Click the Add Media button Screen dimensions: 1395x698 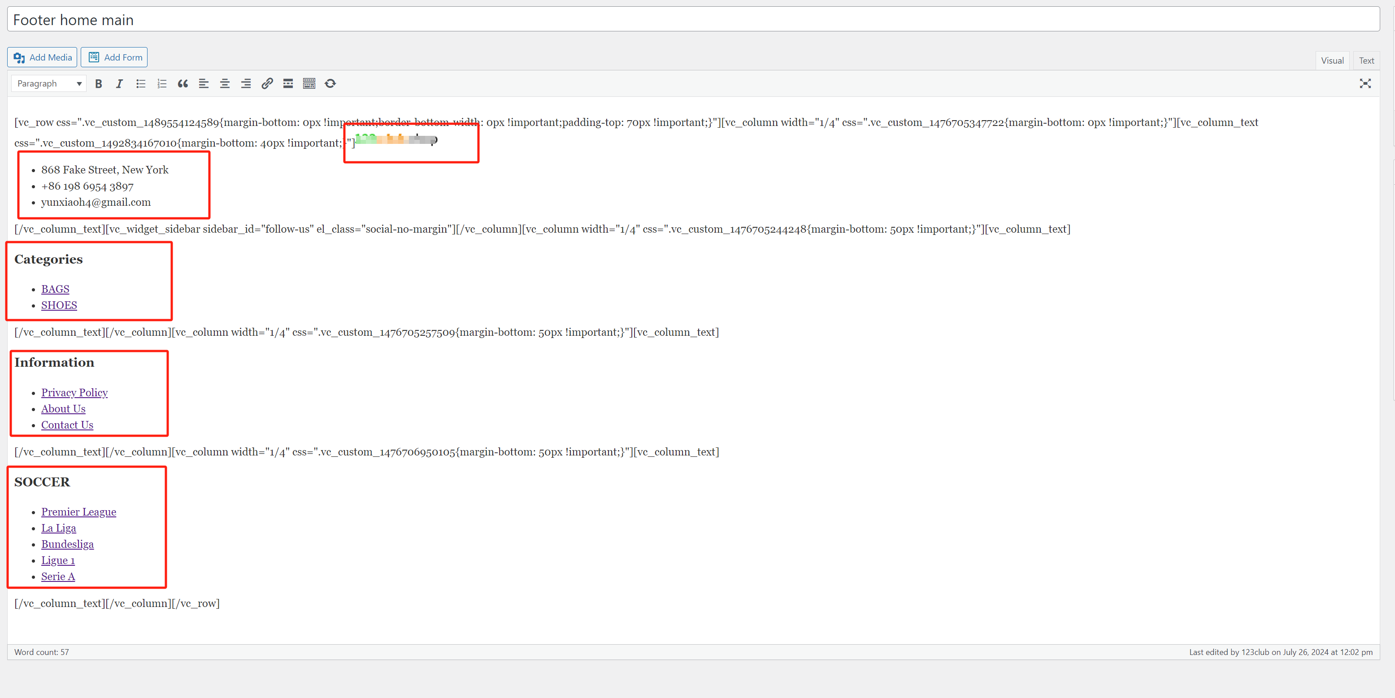42,57
